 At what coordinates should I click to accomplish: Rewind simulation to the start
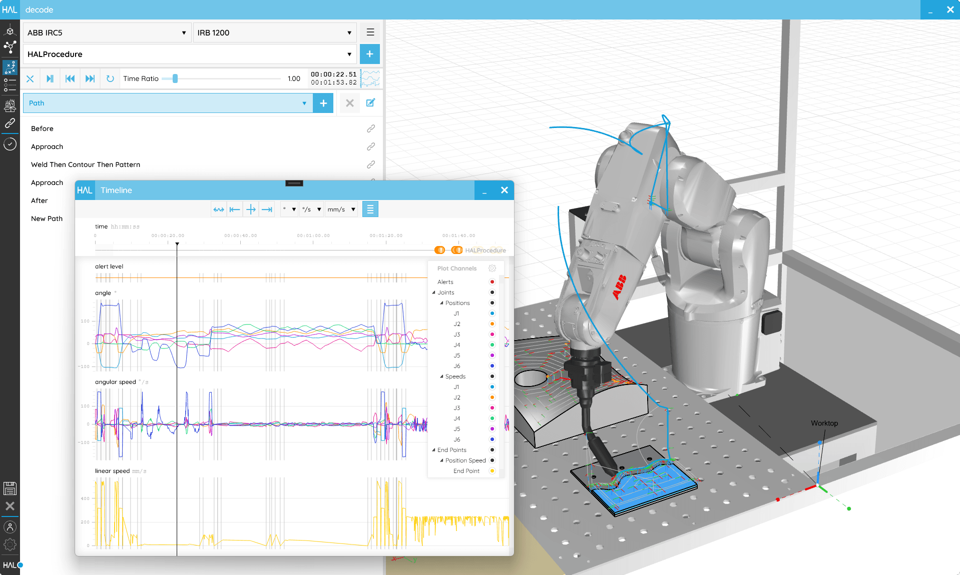tap(70, 78)
